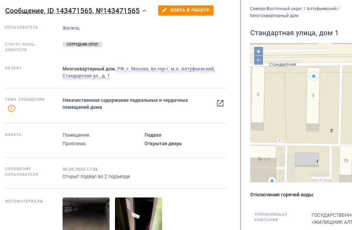Click the orange warning icon under ТЕМА СООБЩЕНИЯ
The width and height of the screenshot is (352, 230).
point(11,108)
